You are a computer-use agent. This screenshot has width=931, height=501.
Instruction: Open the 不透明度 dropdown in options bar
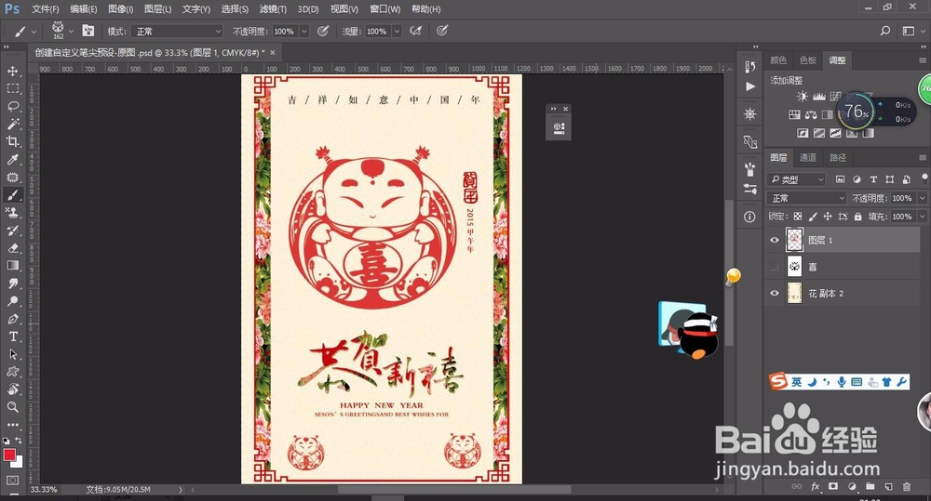(304, 31)
